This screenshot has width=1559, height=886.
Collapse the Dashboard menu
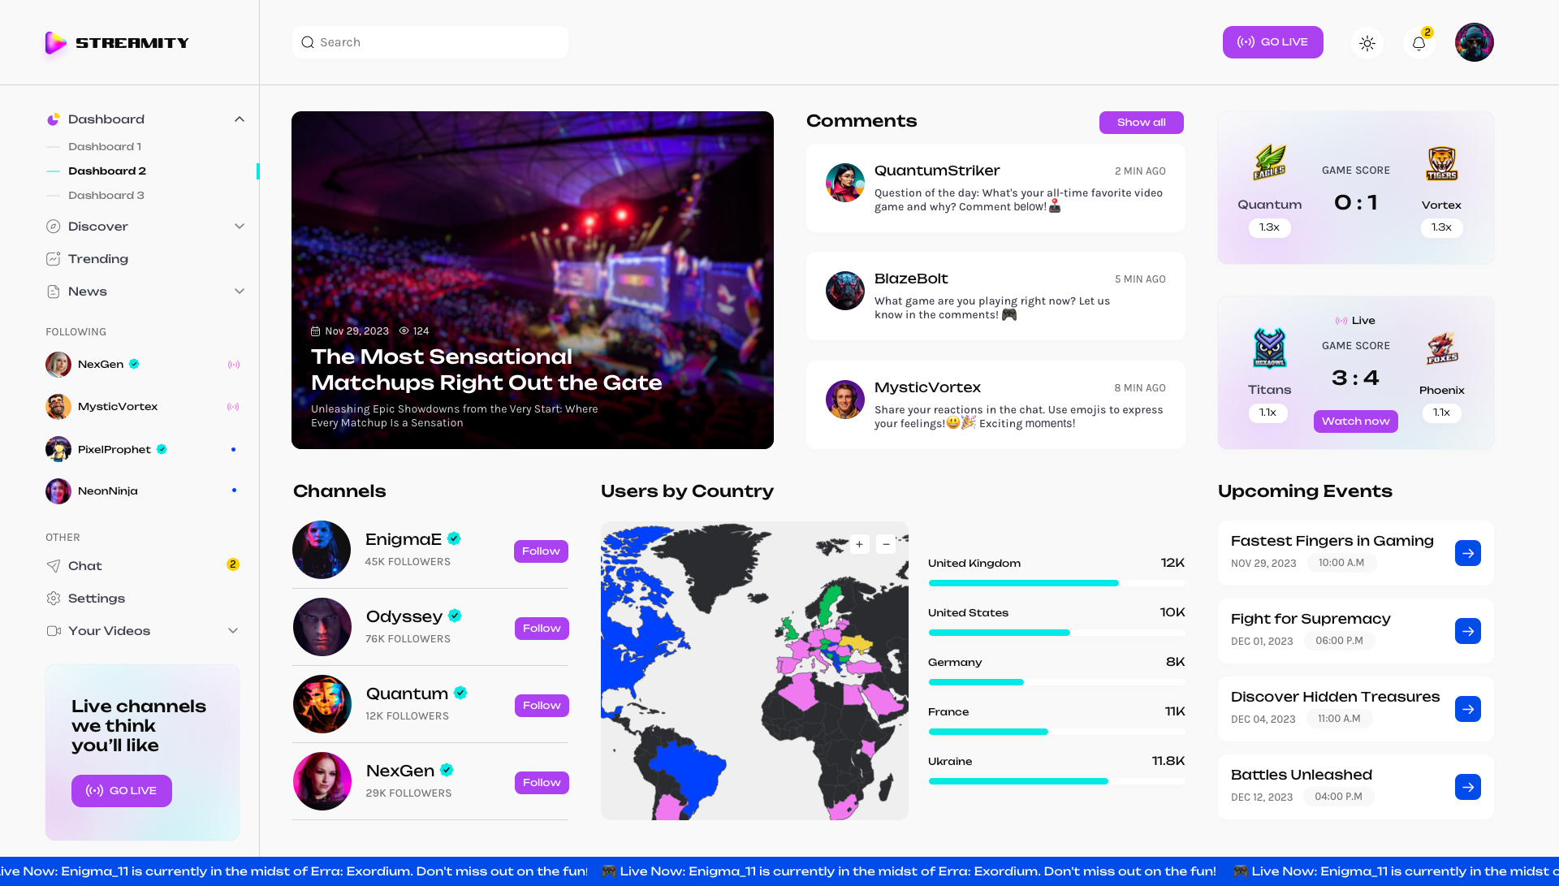point(239,119)
